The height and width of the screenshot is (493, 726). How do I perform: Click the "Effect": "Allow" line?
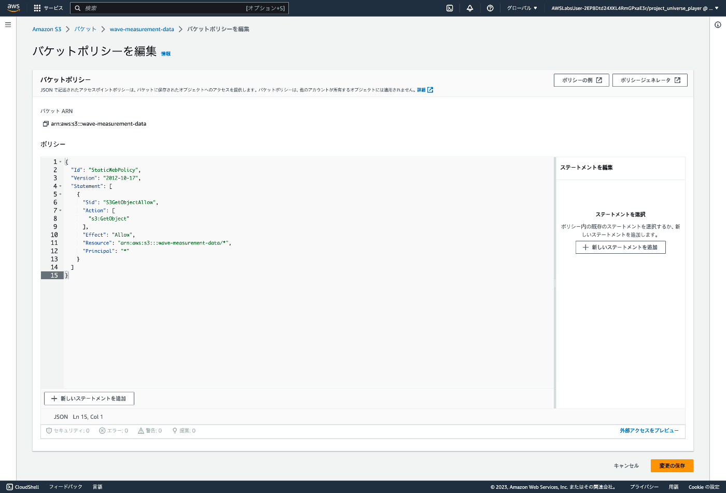click(x=109, y=235)
